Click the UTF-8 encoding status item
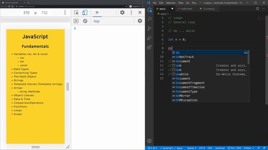Image resolution: width=268 pixels, height=150 pixels. click(x=202, y=148)
